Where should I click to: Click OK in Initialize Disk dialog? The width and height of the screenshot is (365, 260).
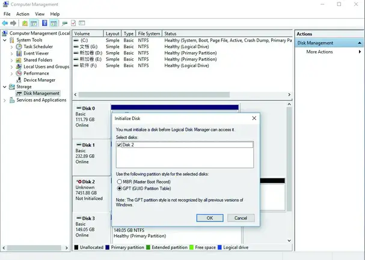pyautogui.click(x=210, y=218)
